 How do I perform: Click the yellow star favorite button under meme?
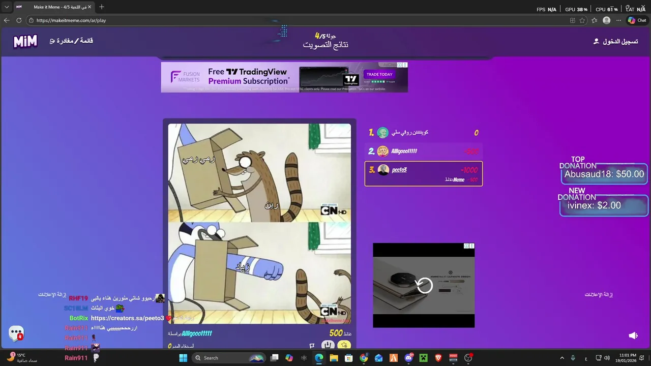[344, 345]
